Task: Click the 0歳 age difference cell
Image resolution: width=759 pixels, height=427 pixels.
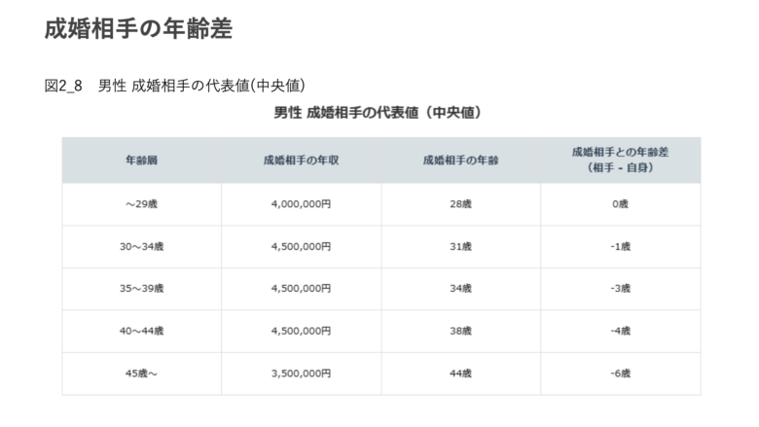Action: click(621, 204)
